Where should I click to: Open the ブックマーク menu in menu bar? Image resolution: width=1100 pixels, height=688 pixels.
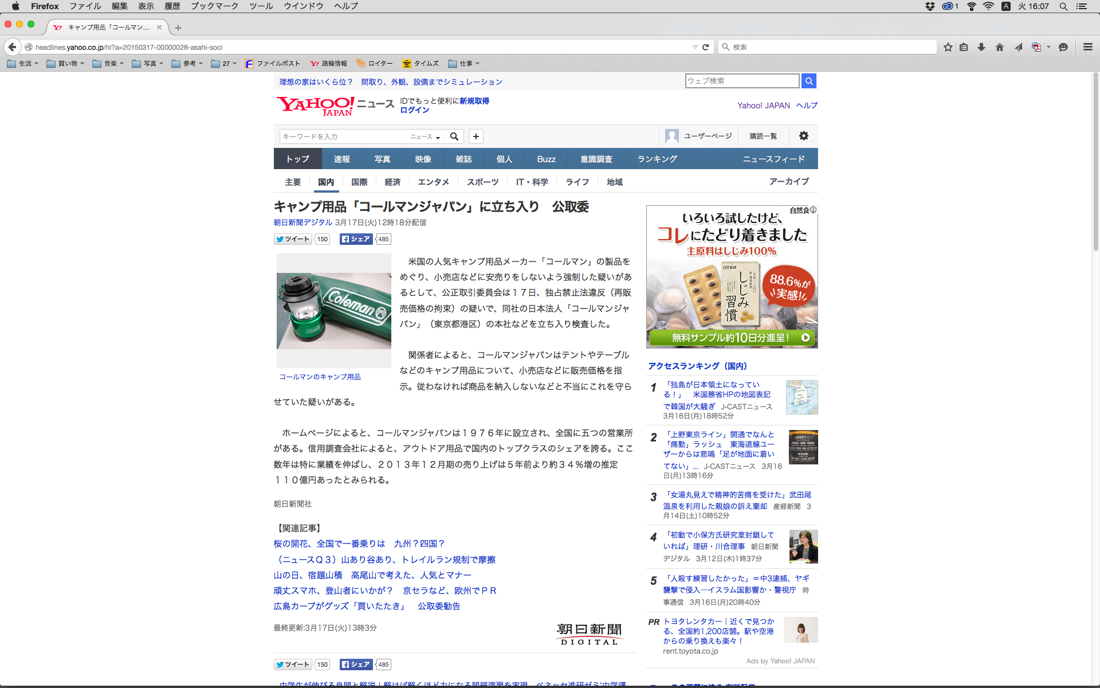(x=214, y=6)
